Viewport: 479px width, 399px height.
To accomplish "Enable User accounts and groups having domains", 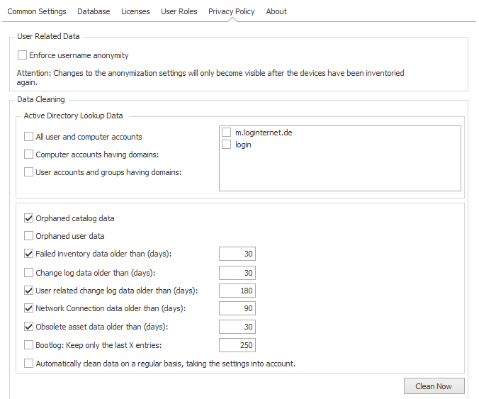I will [28, 172].
